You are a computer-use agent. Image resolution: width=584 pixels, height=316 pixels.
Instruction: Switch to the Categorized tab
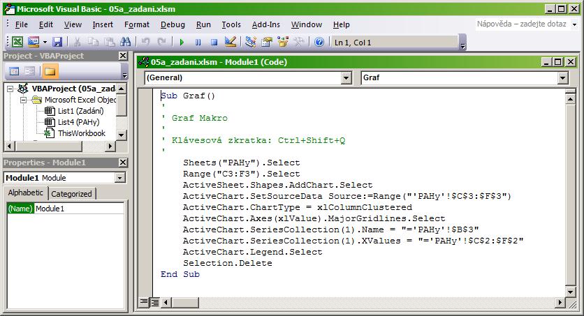tap(71, 194)
